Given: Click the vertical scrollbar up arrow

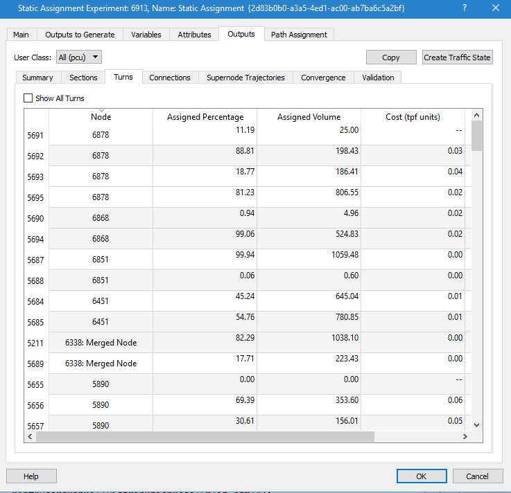Looking at the screenshot, I should (x=476, y=115).
